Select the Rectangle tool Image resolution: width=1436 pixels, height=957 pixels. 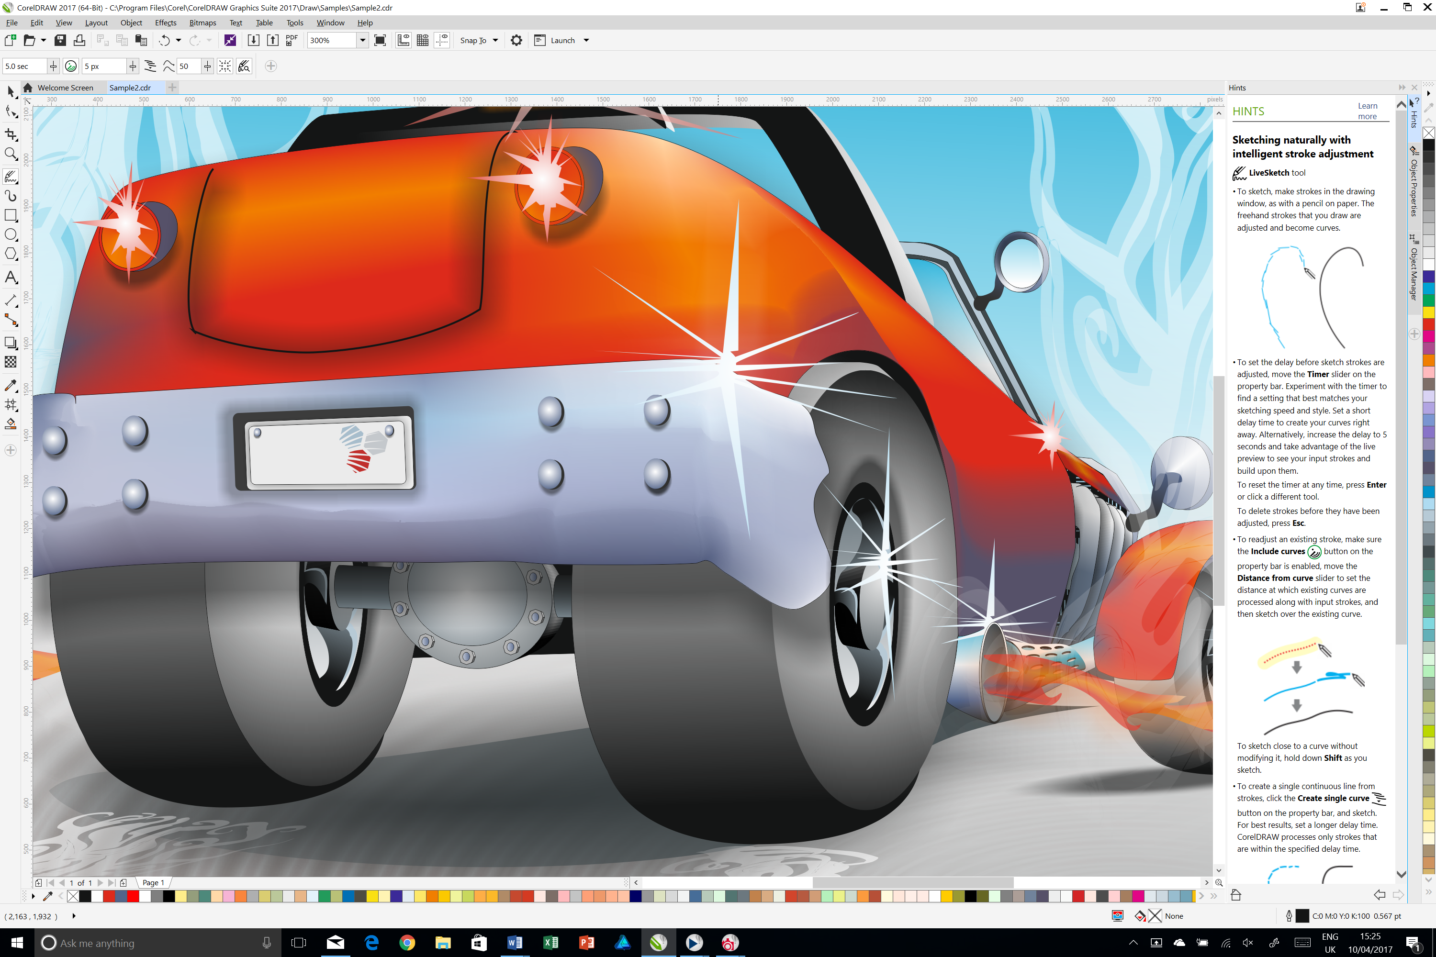(x=11, y=215)
